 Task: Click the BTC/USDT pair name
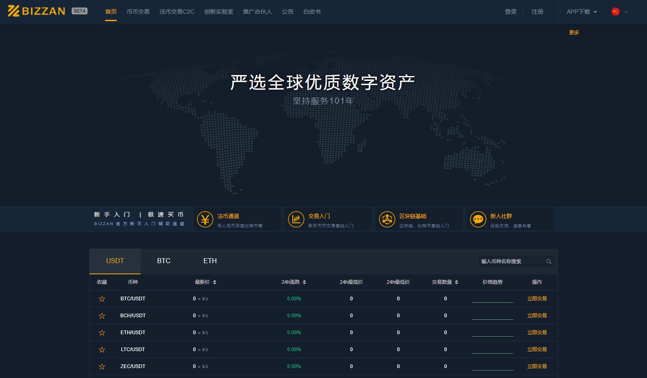click(x=133, y=299)
